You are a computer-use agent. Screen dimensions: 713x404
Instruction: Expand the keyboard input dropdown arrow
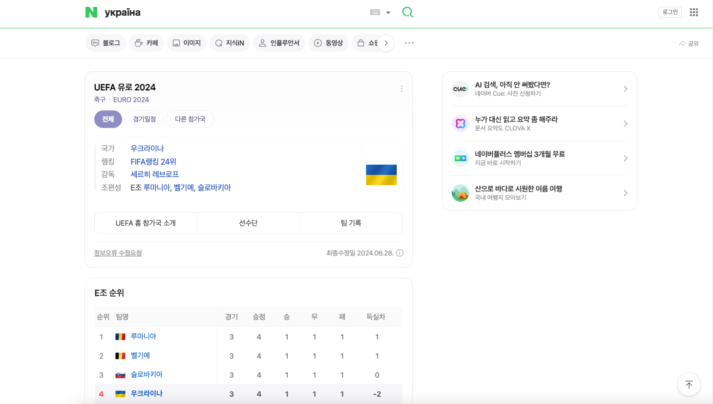[388, 13]
